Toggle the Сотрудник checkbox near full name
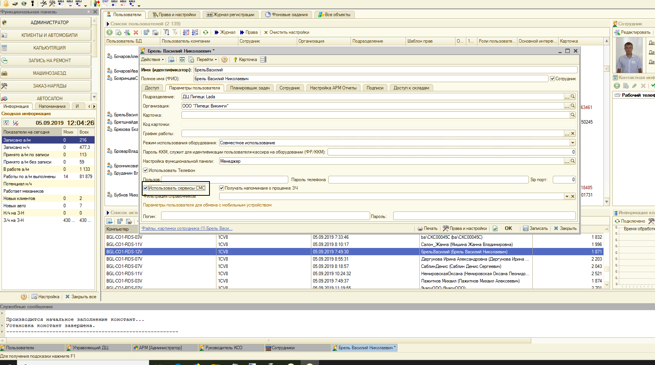 [552, 79]
